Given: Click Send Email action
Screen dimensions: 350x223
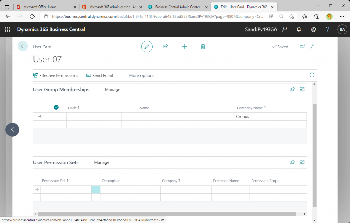Looking at the screenshot, I should (100, 76).
